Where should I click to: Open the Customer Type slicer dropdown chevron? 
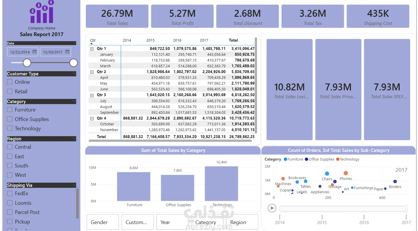(x=75, y=74)
